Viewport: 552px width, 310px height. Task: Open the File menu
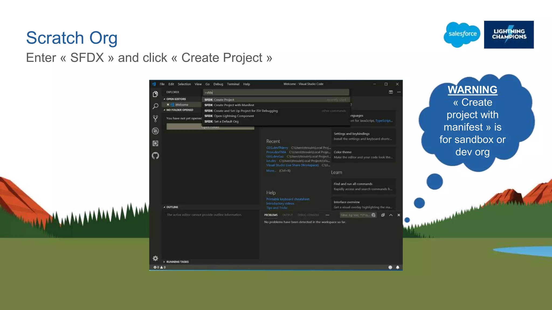[162, 84]
